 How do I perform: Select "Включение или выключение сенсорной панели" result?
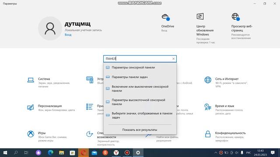tap(140, 89)
